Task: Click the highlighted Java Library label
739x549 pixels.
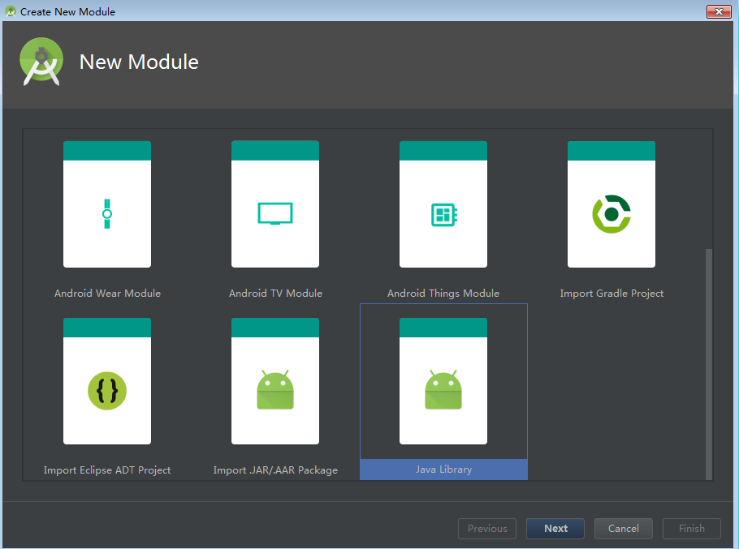Action: pos(443,470)
